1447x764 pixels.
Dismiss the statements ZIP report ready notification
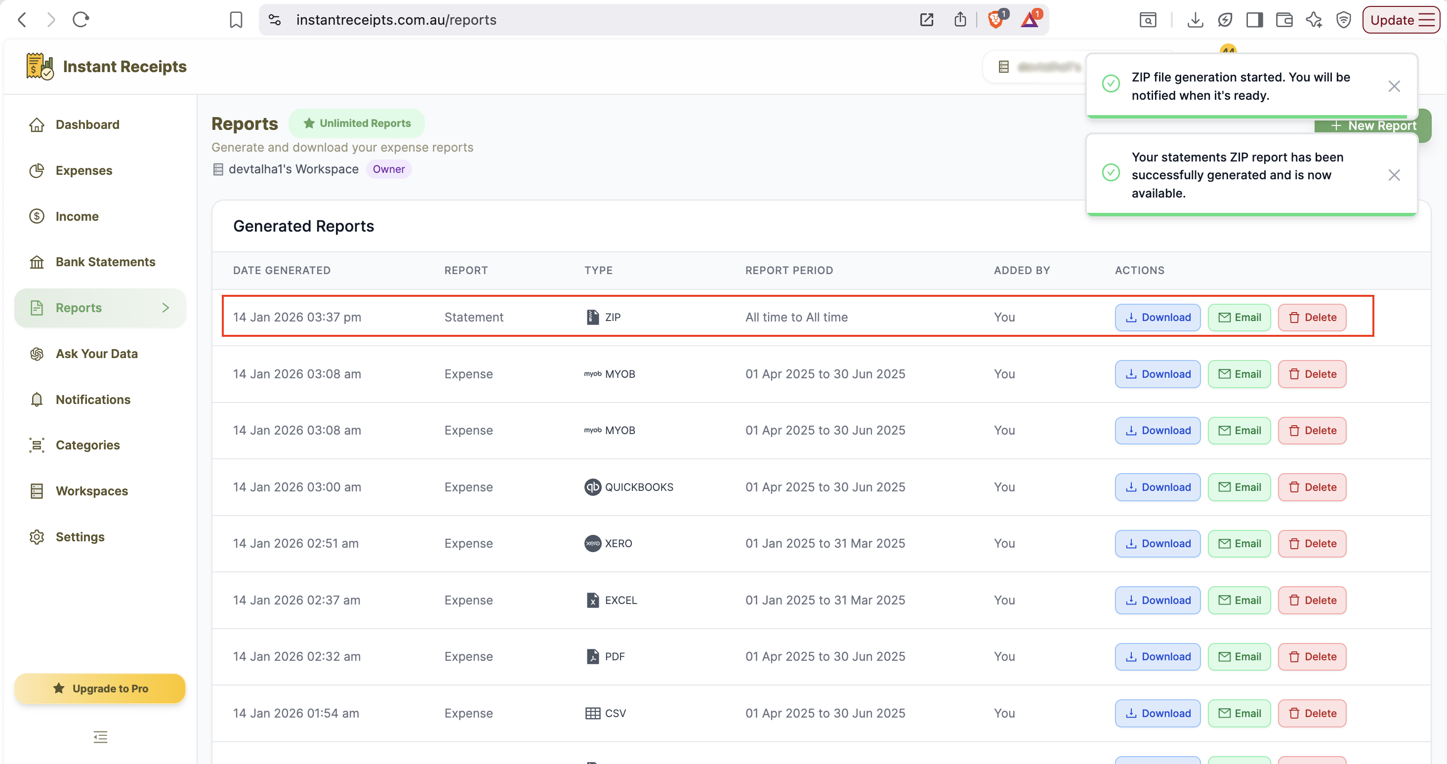tap(1394, 175)
